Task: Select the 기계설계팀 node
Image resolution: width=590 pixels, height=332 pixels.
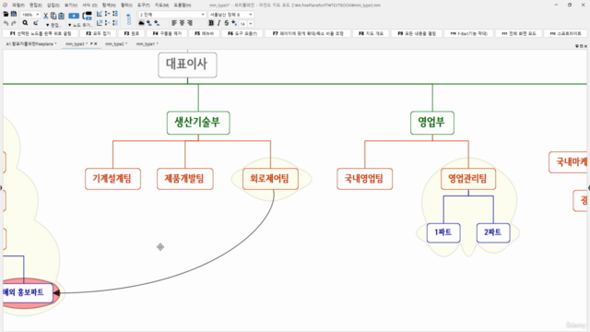Action: [112, 179]
